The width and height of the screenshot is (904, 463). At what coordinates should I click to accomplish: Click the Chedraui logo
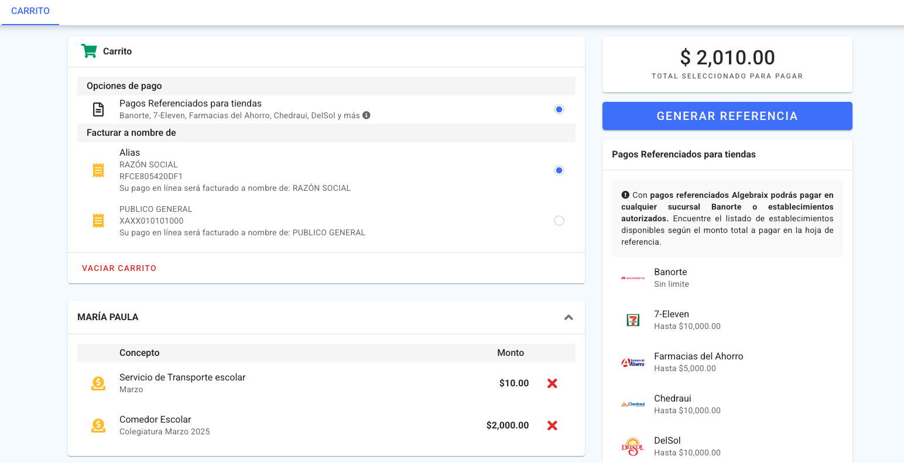[x=633, y=404]
